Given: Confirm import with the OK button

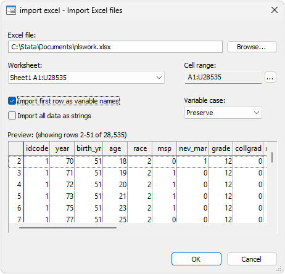Looking at the screenshot, I should coord(196,259).
